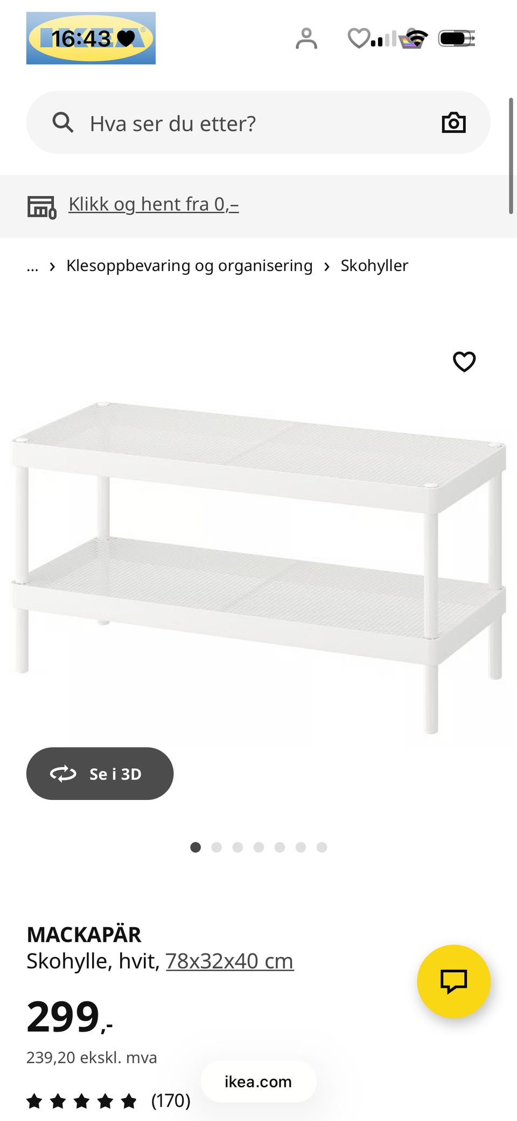The image size is (517, 1121).
Task: Open camera visual search icon
Action: pyautogui.click(x=453, y=123)
